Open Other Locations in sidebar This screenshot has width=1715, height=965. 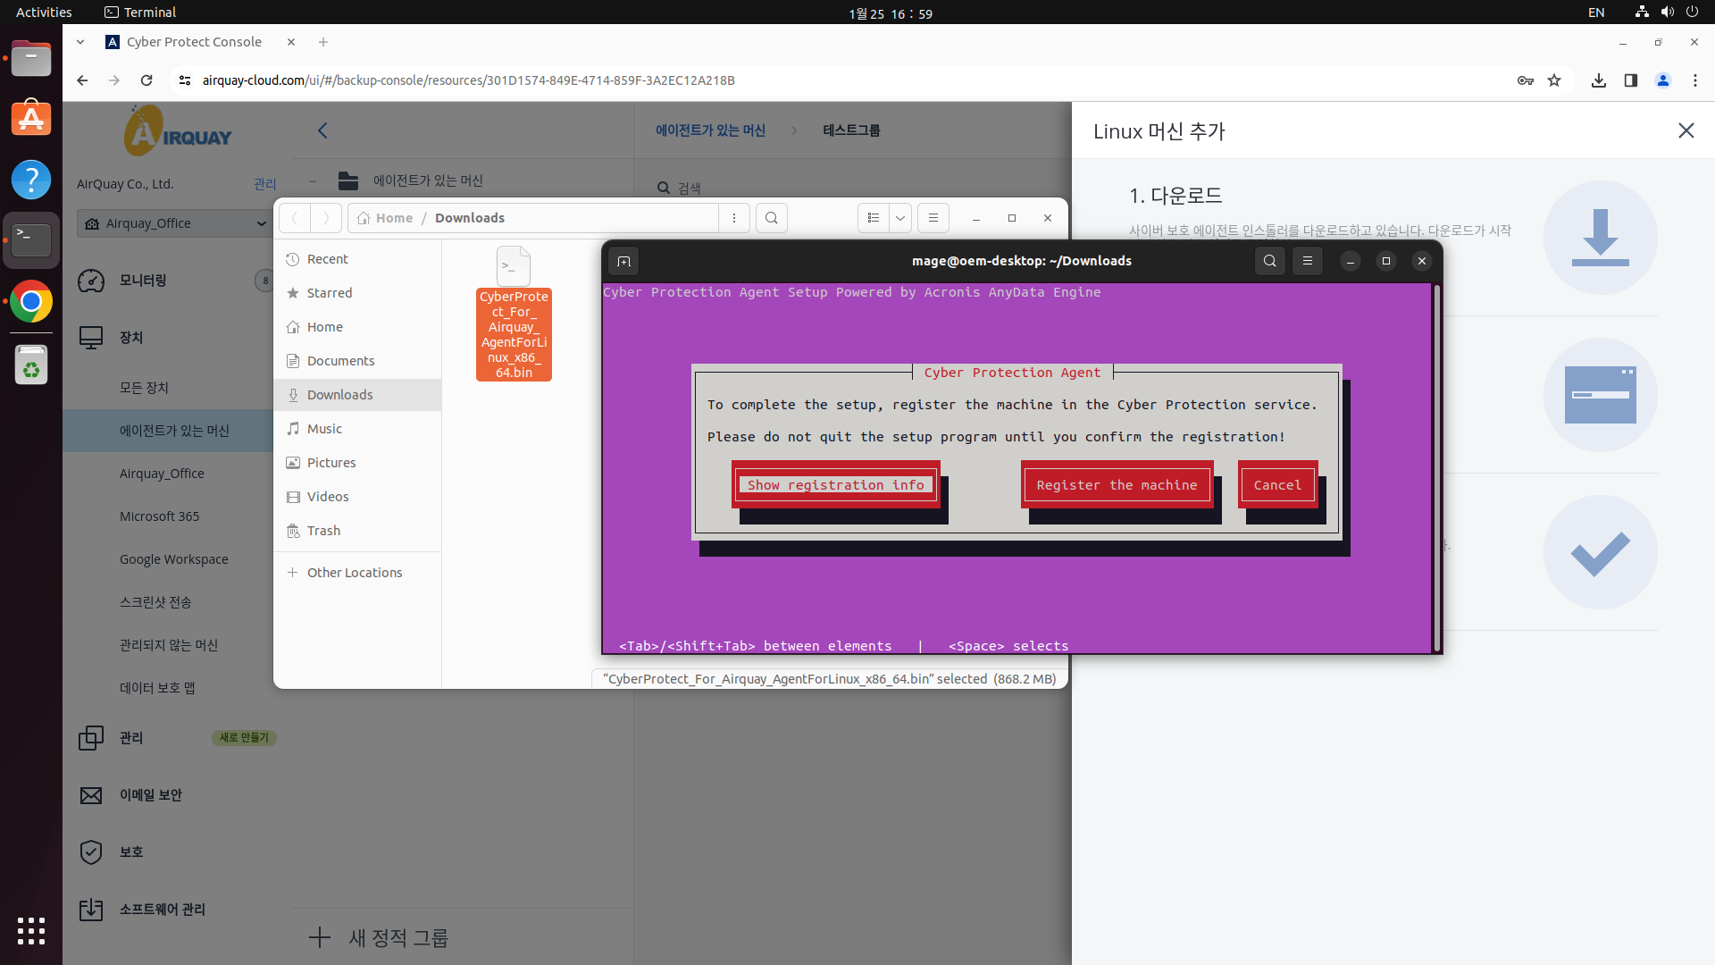354,573
